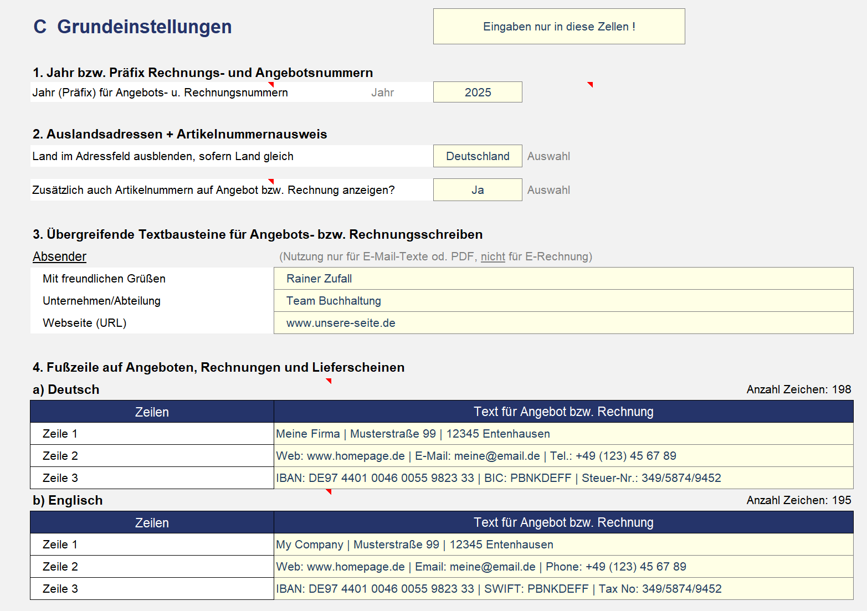Click the Absender underlined heading
Viewport: 867px width, 611px height.
pyautogui.click(x=59, y=256)
